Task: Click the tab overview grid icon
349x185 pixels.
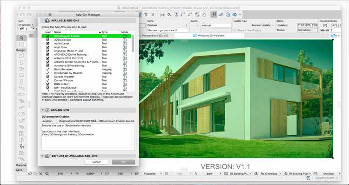Action: pos(31,36)
